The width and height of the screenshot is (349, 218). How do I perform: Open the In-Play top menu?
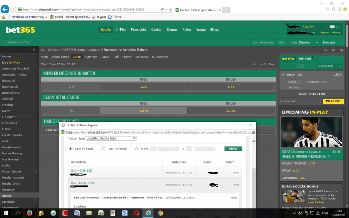(121, 29)
